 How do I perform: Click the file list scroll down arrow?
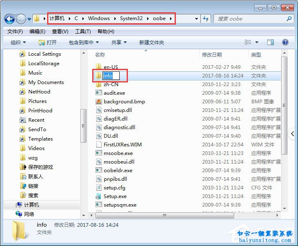tap(284, 209)
